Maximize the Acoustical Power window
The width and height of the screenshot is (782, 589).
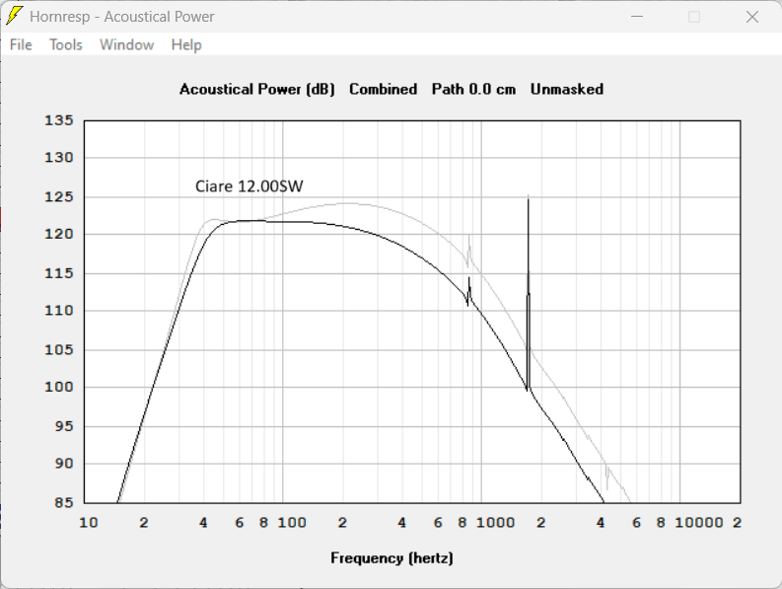tap(693, 17)
